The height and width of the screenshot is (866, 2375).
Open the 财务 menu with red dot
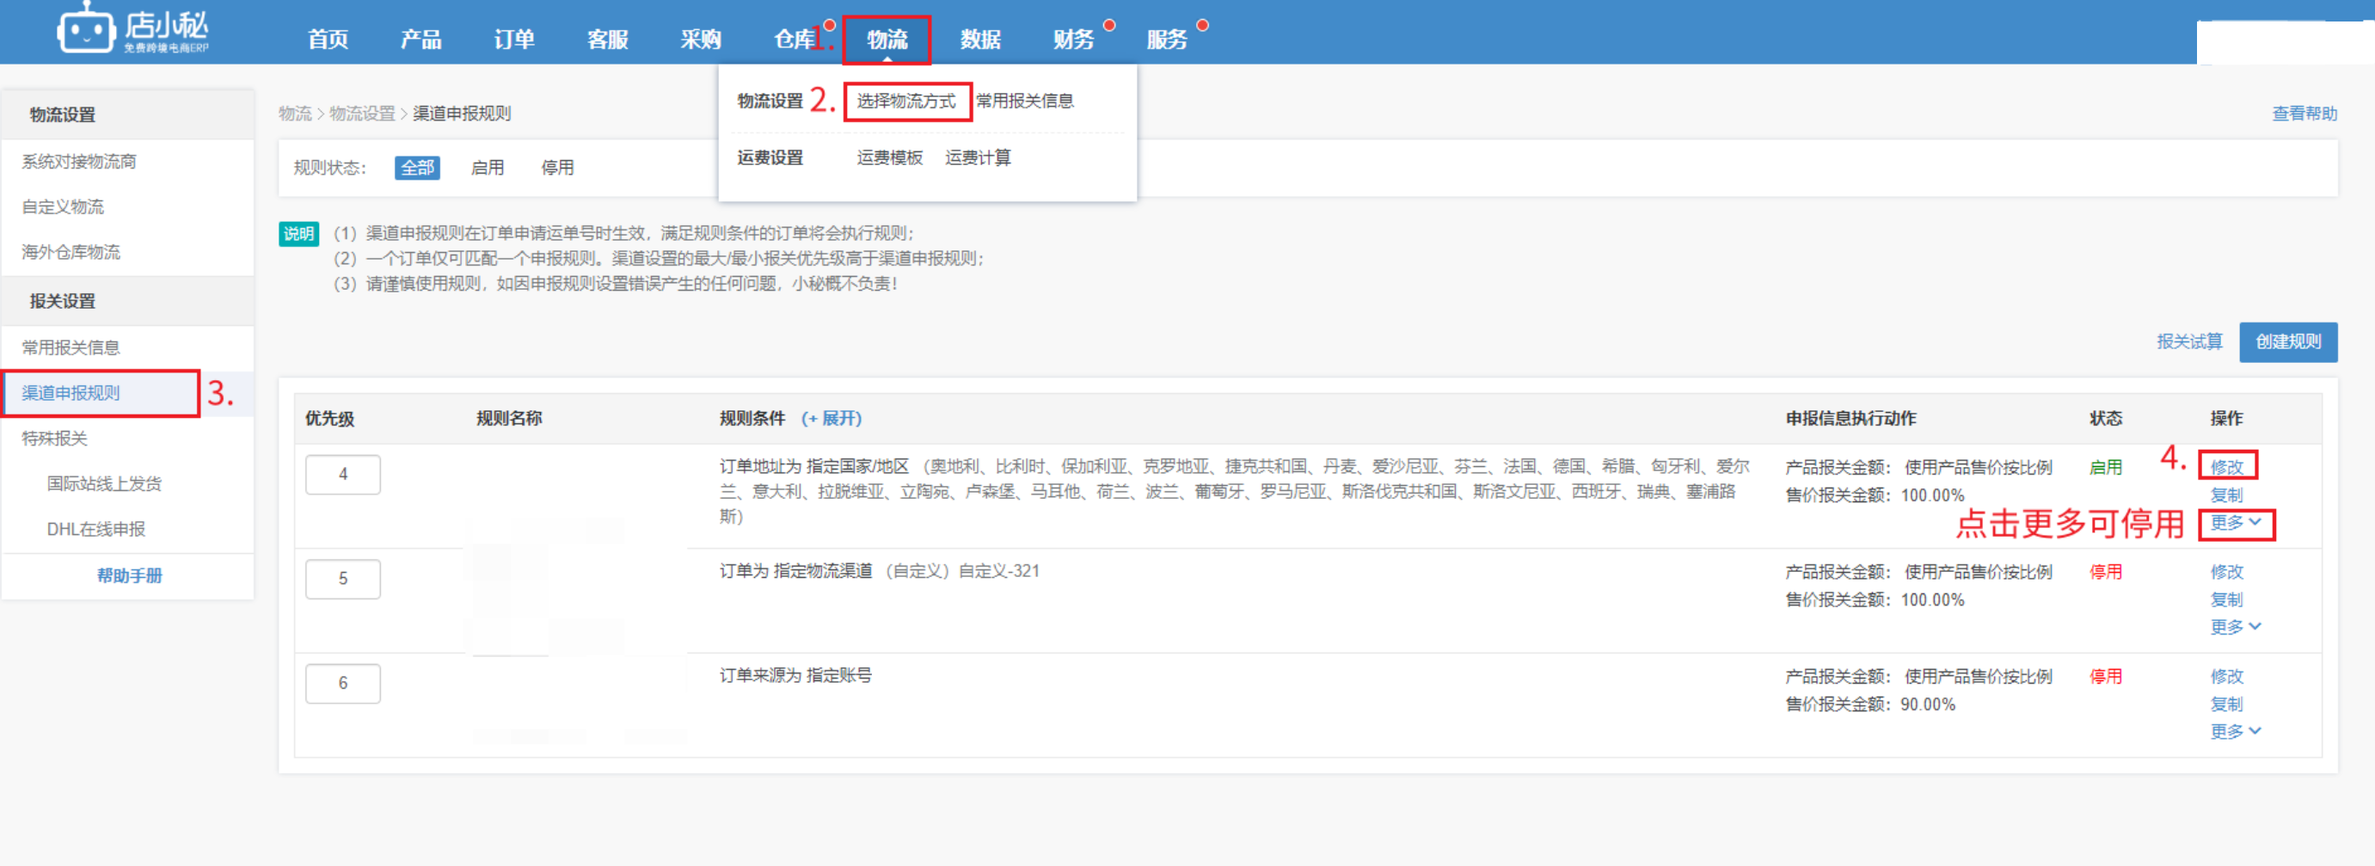coord(1073,40)
